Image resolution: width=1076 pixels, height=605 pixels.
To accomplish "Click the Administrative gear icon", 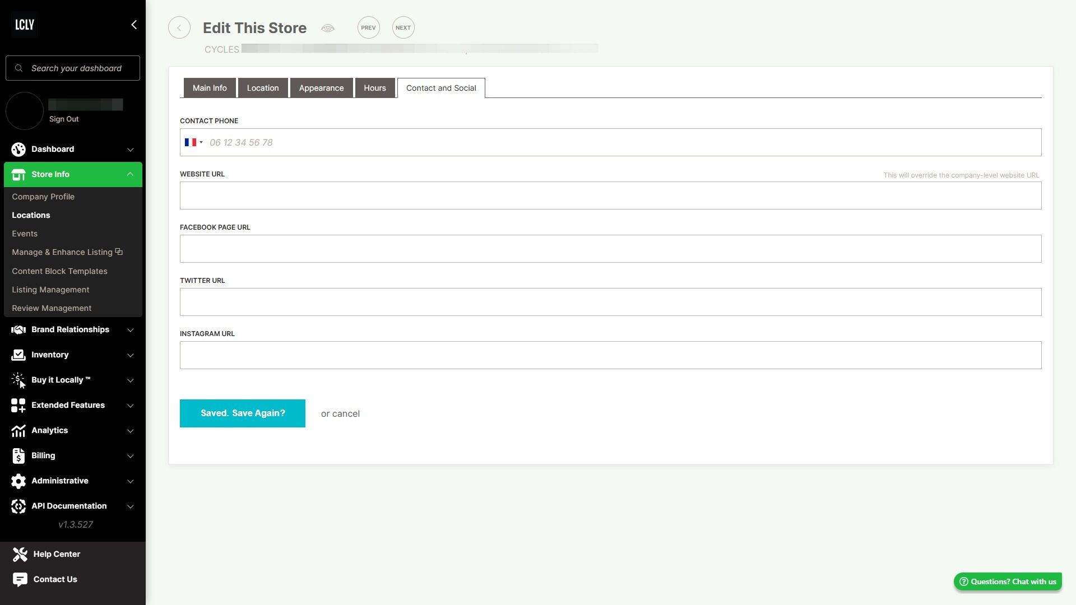I will click(18, 481).
